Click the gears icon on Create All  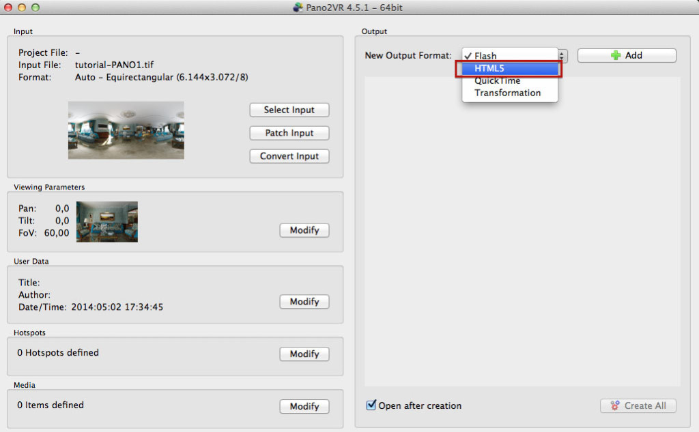coord(615,405)
